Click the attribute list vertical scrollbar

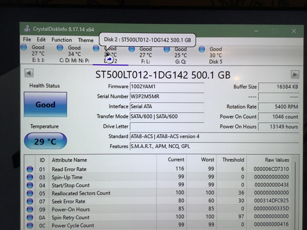(x=295, y=195)
